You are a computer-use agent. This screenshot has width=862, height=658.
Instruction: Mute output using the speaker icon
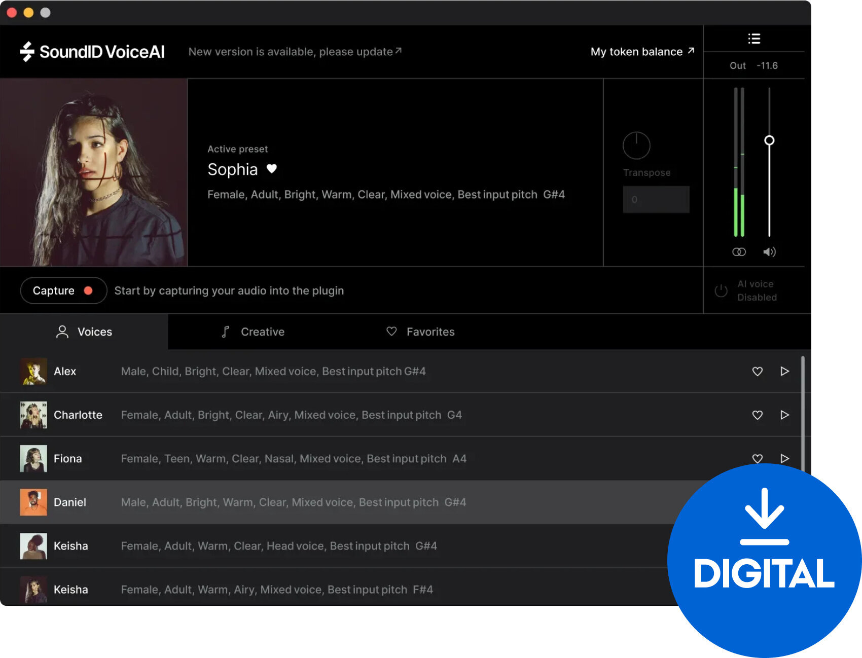[769, 251]
